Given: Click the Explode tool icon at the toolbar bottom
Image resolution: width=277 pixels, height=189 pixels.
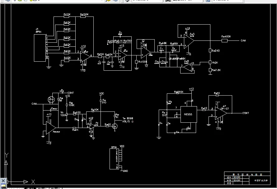Looking at the screenshot, I should click(x=3, y=181).
